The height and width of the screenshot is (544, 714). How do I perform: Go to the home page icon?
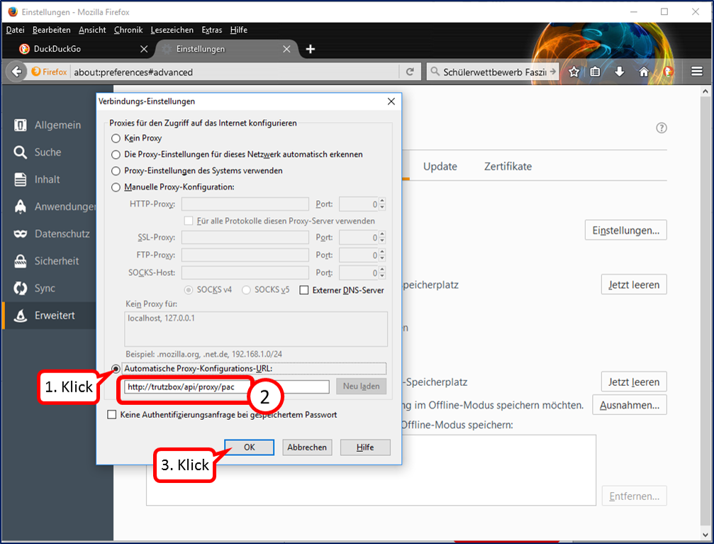click(644, 72)
